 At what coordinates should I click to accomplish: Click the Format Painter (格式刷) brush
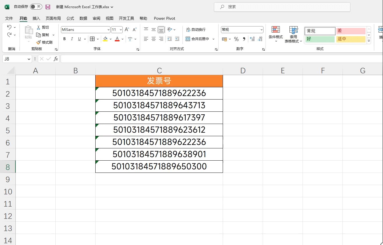point(38,42)
